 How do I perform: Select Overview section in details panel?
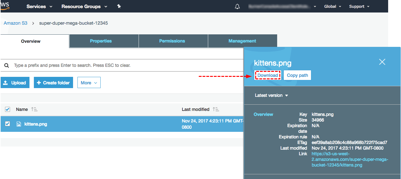pos(263,114)
